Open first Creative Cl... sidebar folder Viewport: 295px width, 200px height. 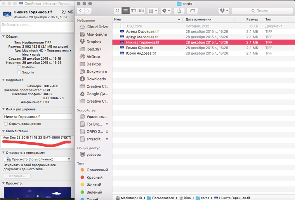(94, 86)
